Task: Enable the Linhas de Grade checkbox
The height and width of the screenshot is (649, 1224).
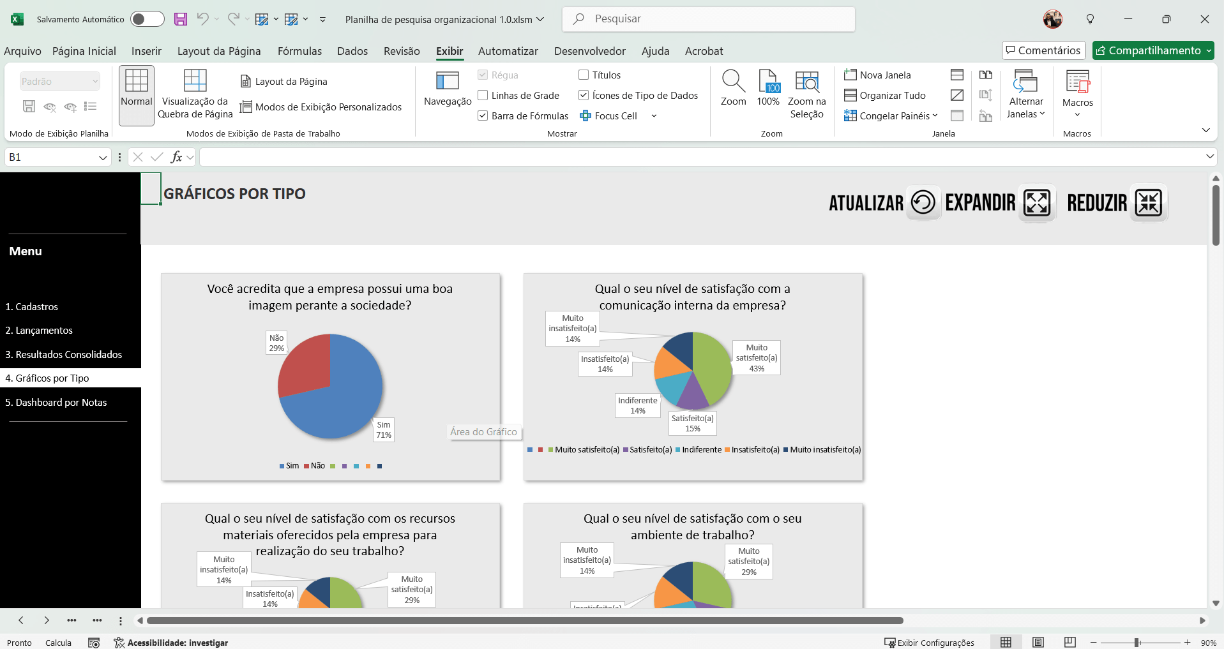Action: click(x=483, y=96)
